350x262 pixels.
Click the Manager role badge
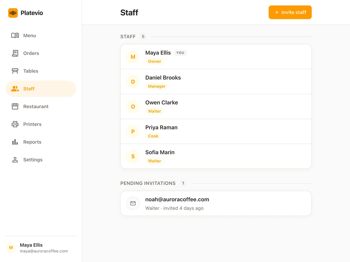click(x=157, y=86)
